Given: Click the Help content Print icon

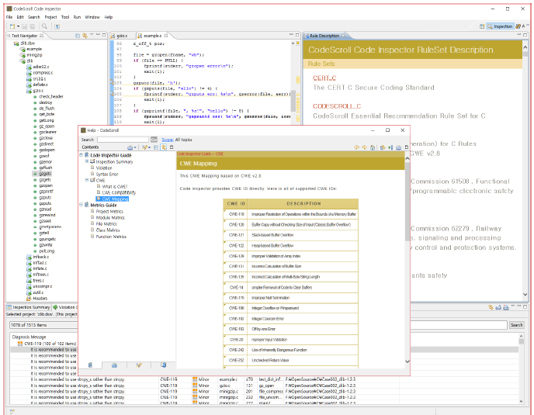Looking at the screenshot, I should (x=398, y=147).
